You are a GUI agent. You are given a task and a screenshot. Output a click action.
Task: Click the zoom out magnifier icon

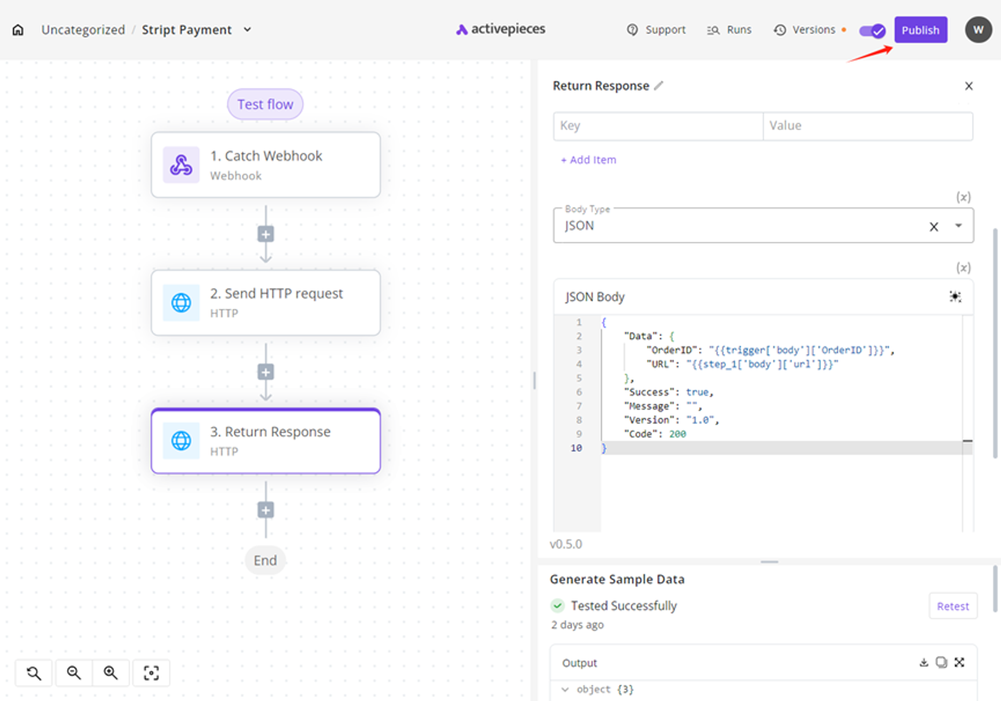click(x=74, y=673)
